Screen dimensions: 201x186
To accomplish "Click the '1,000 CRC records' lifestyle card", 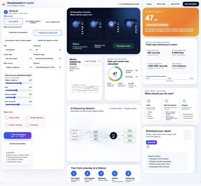I will click(157, 68).
